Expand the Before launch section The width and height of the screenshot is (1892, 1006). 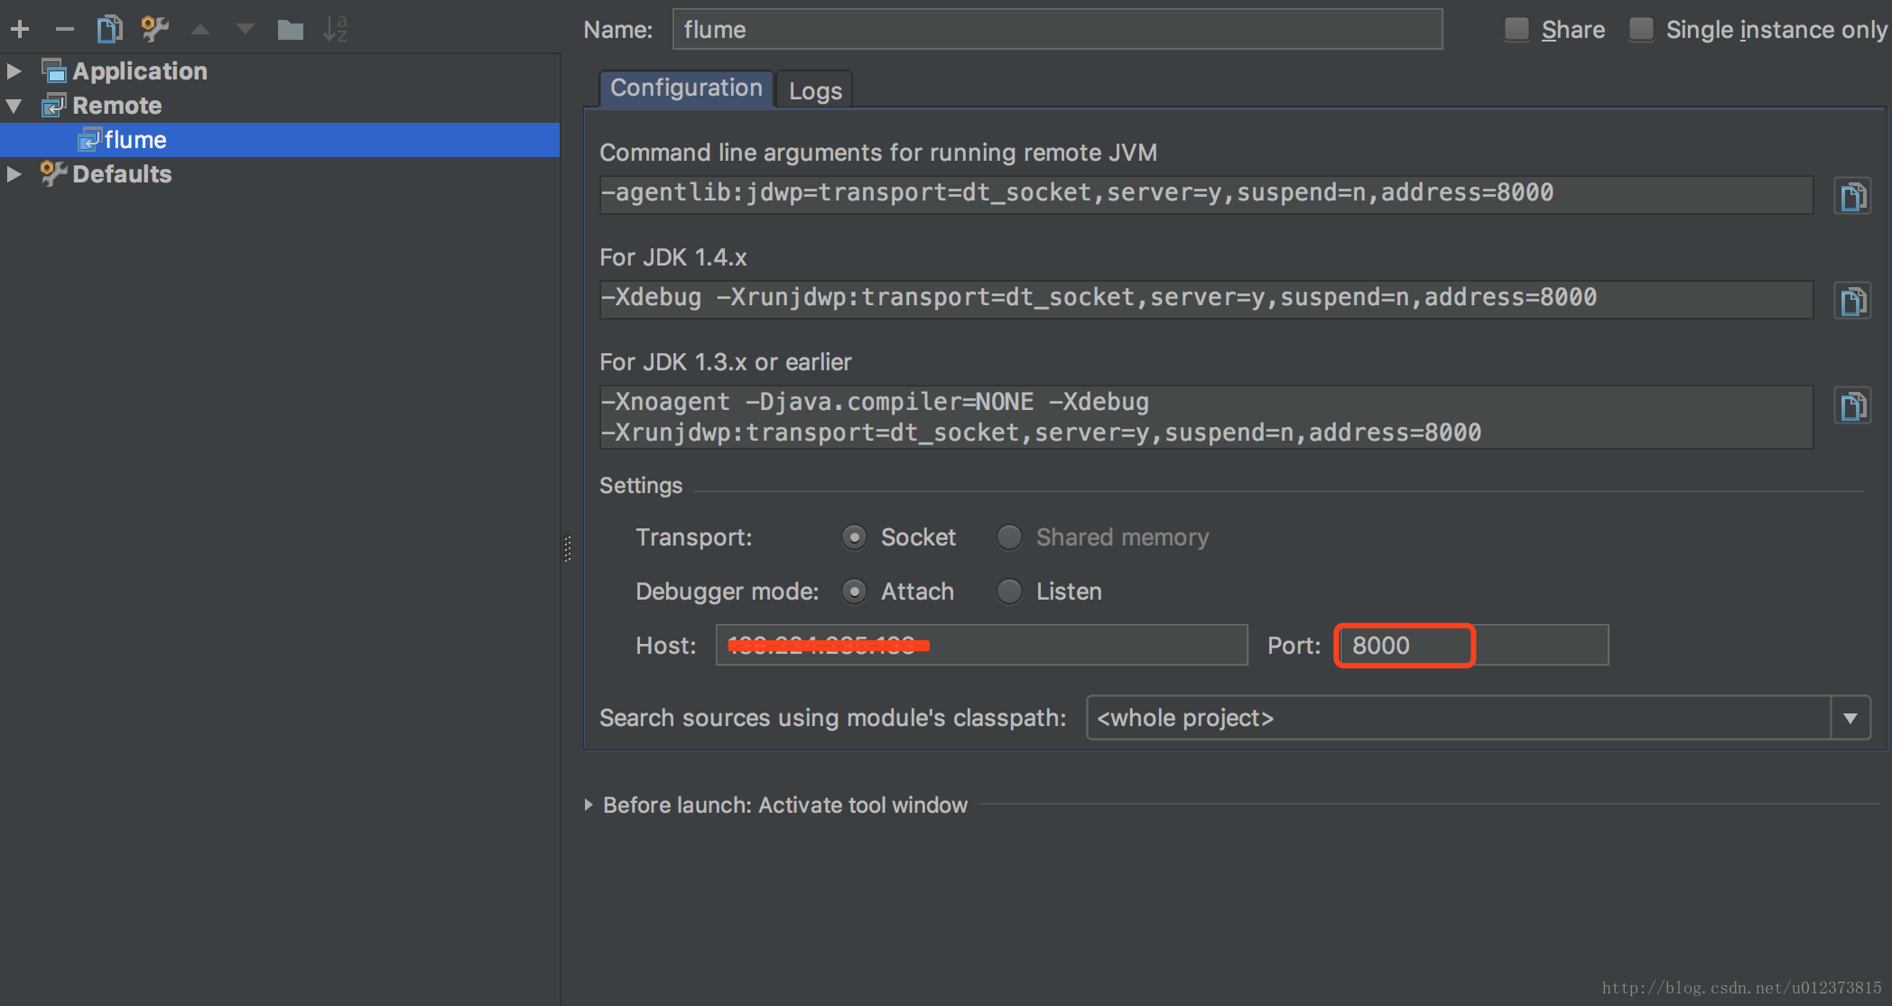click(x=589, y=805)
